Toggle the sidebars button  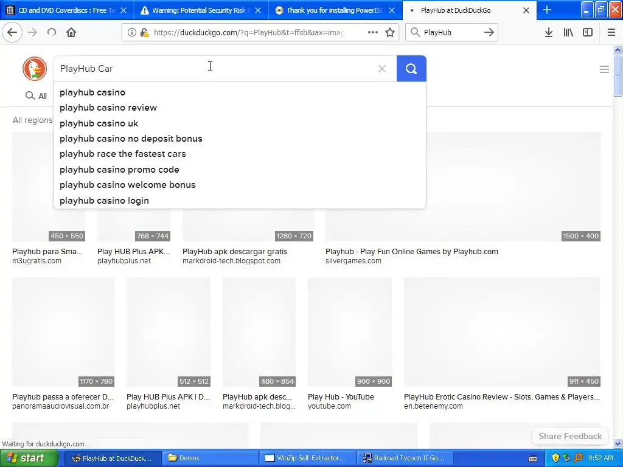click(588, 33)
